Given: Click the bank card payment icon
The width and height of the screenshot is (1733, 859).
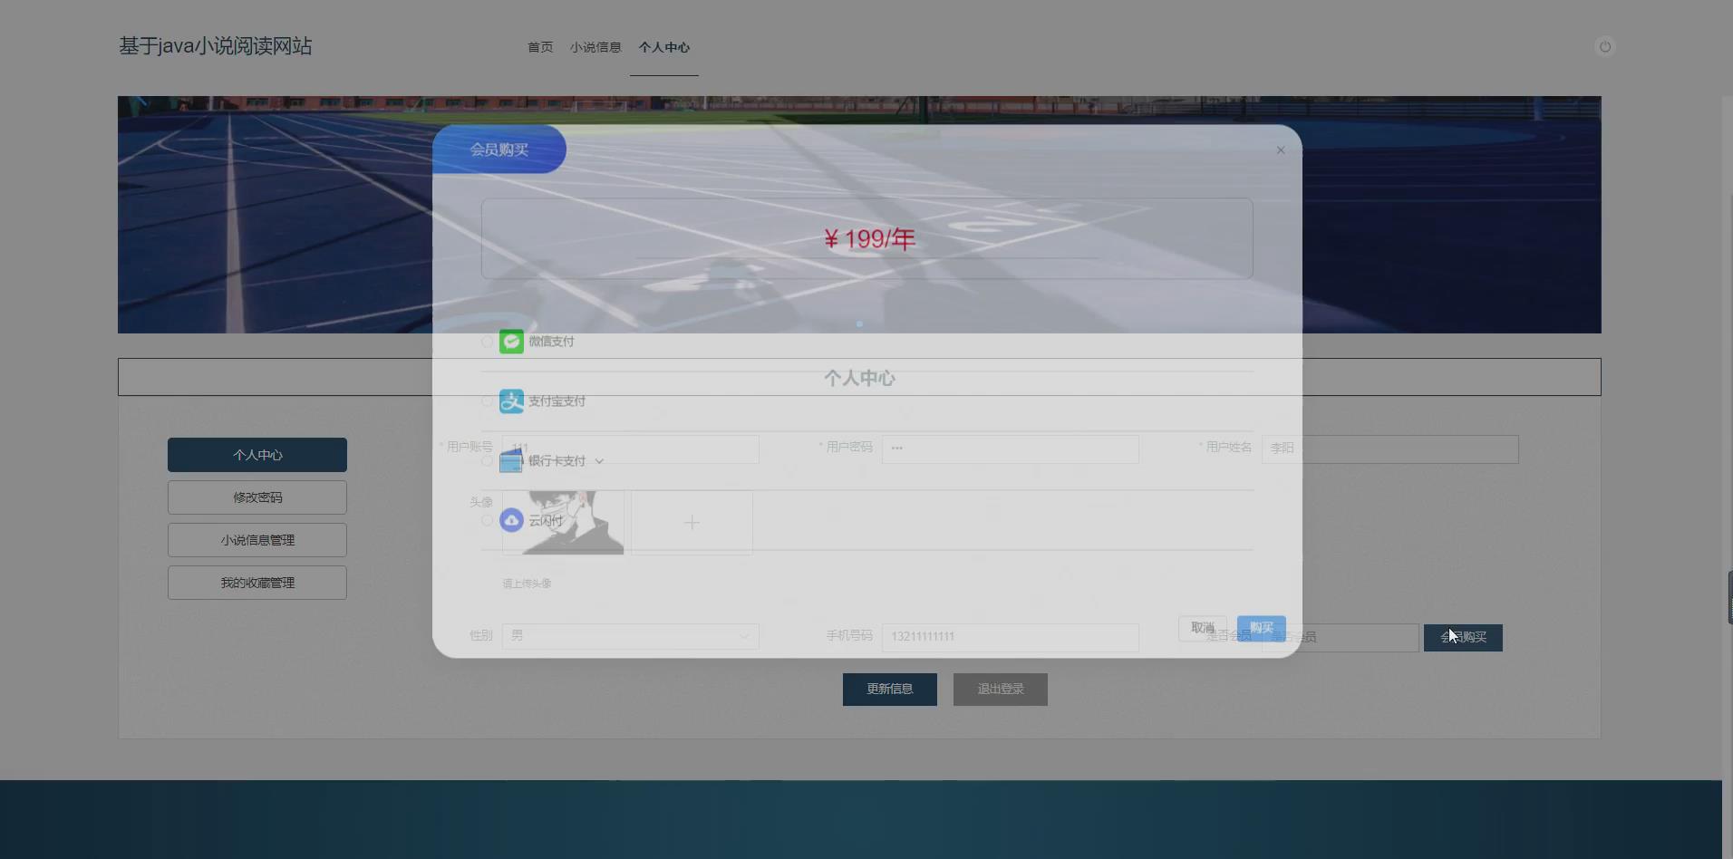Looking at the screenshot, I should coord(511,460).
